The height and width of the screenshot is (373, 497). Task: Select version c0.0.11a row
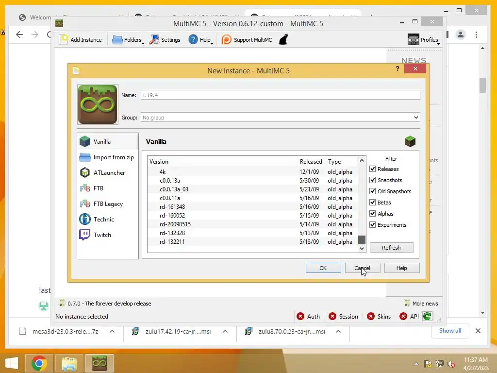coord(252,198)
